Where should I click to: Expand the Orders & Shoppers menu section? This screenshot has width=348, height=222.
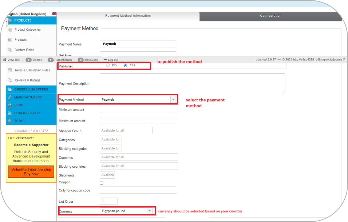pyautogui.click(x=31, y=89)
